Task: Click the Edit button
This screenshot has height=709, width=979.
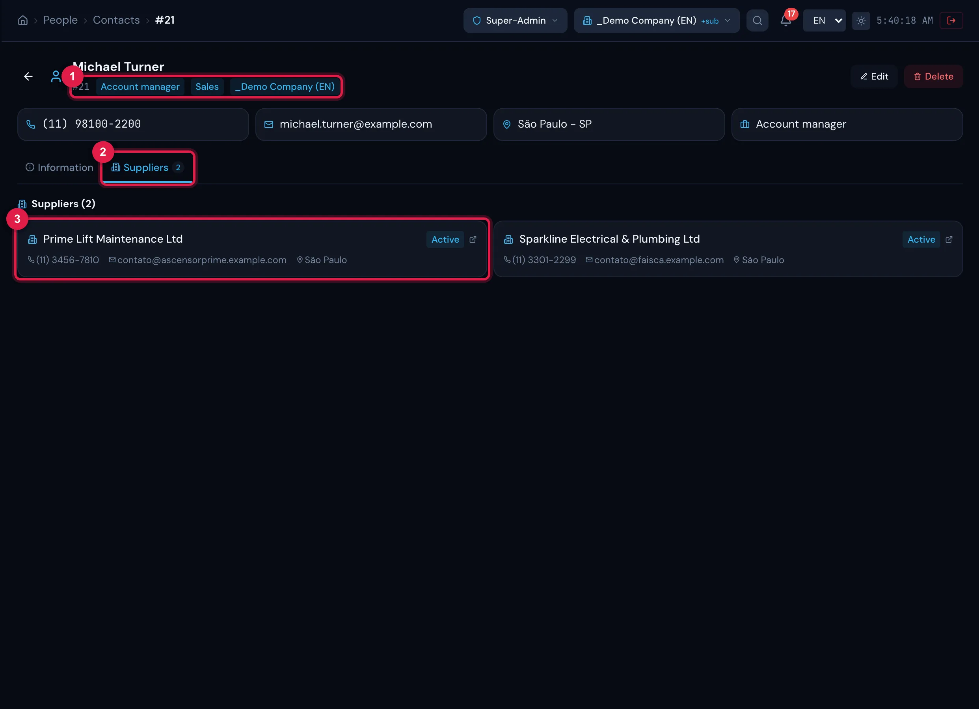Action: (x=874, y=76)
